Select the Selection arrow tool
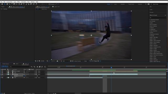Viewport: 168px width, 94px height. [x=5, y=4]
